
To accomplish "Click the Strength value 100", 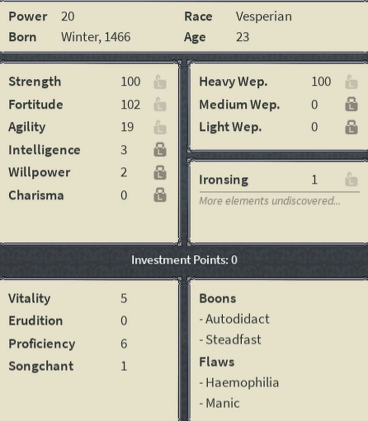I will pos(131,82).
